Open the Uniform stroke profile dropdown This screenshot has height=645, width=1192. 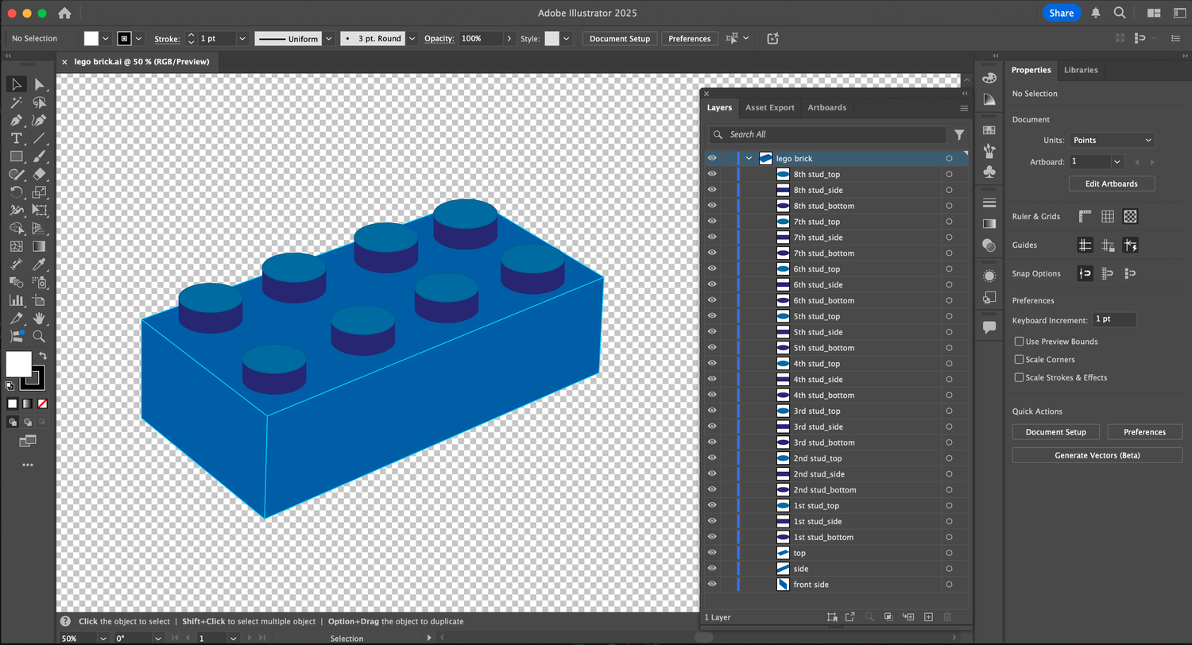tap(328, 38)
